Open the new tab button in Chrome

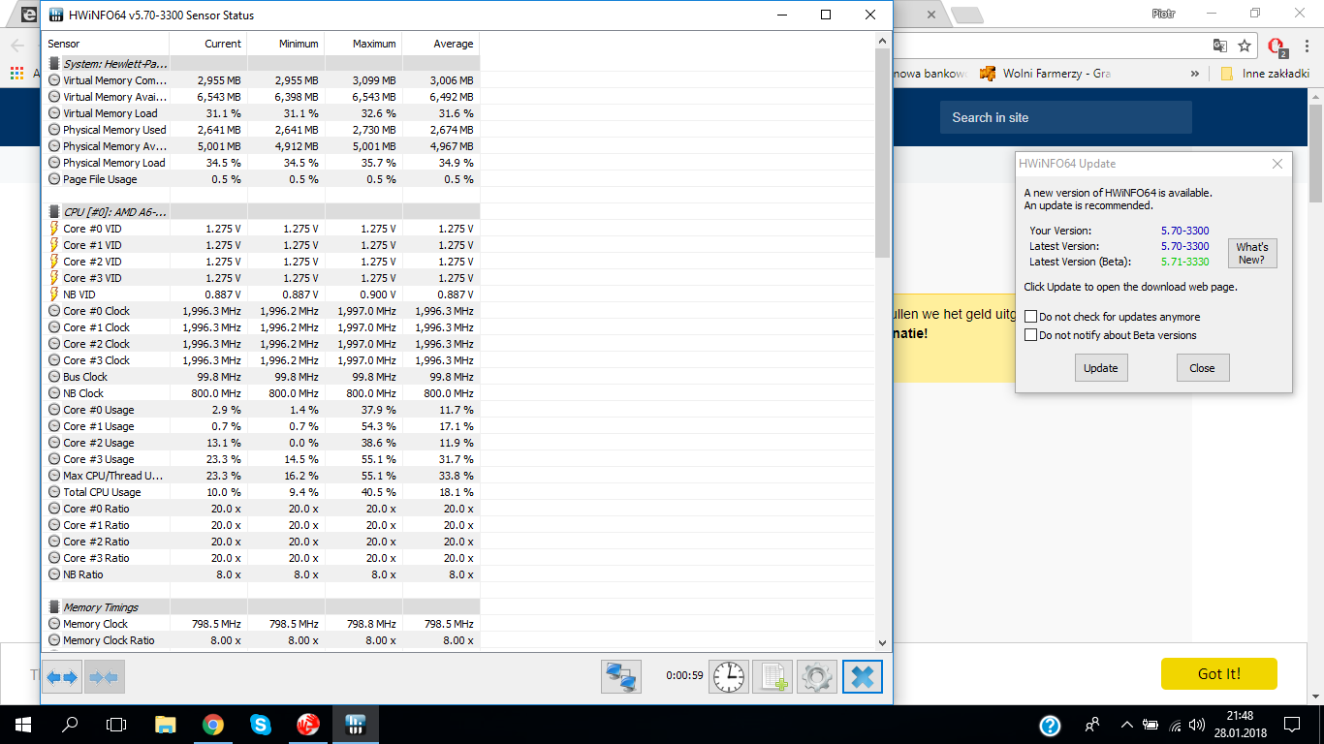coord(966,15)
